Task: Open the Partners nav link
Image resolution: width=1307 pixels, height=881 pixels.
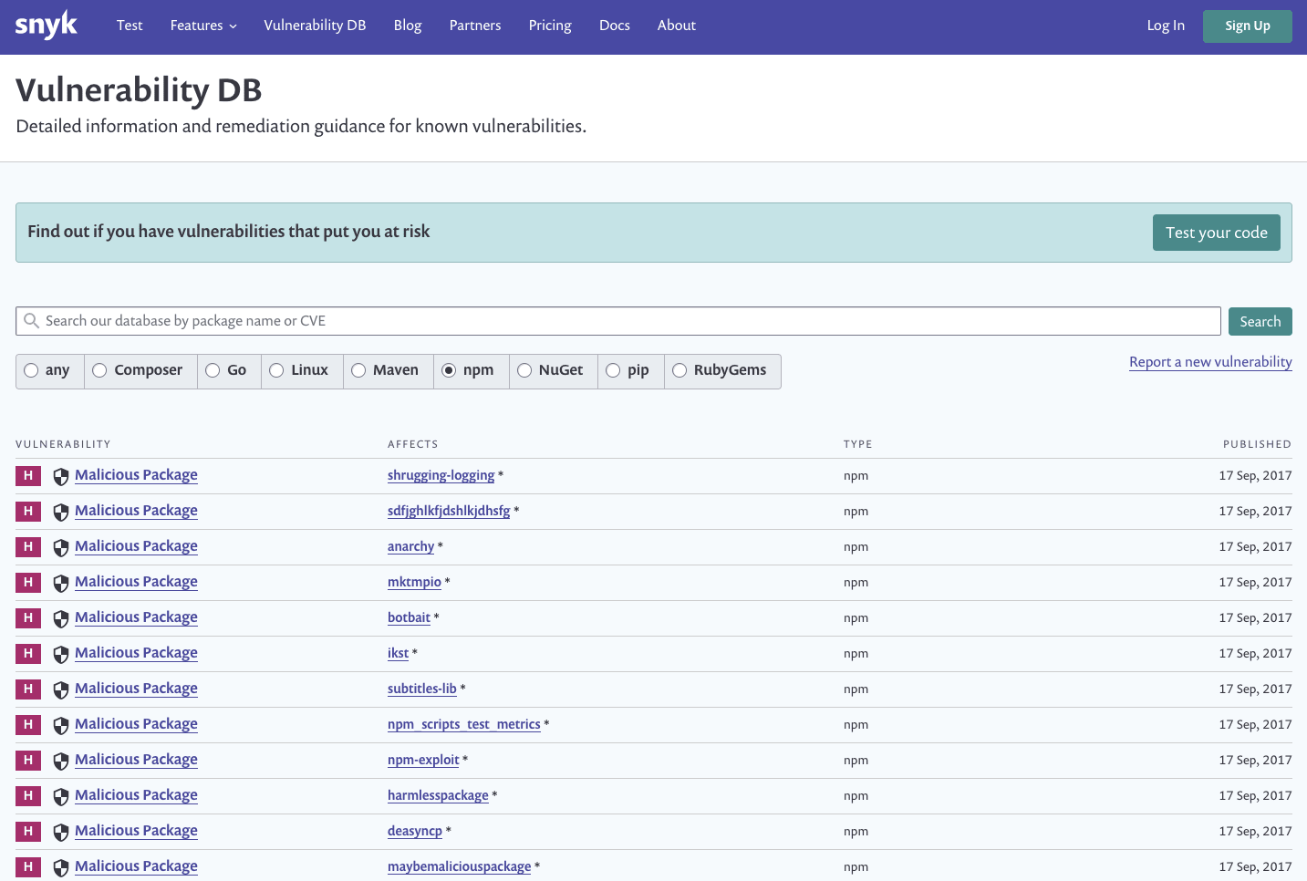Action: pos(475,26)
